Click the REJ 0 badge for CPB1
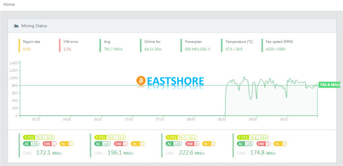Viewport: 343px width, 166px height. tap(138, 144)
